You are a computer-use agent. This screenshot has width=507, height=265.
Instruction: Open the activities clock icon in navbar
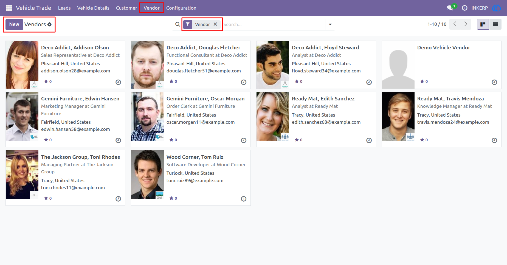[464, 8]
